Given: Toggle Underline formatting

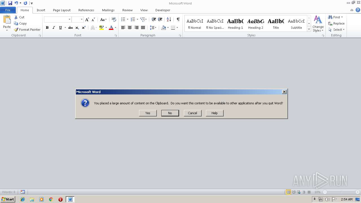Looking at the screenshot, I should click(60, 28).
